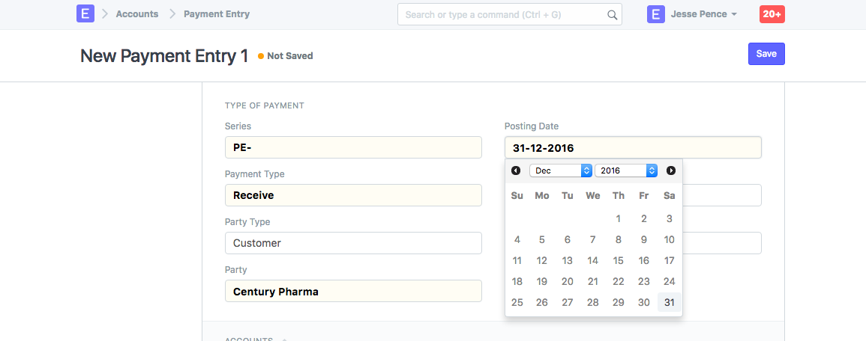This screenshot has height=341, width=866.
Task: Click the search command input field
Action: [x=502, y=14]
